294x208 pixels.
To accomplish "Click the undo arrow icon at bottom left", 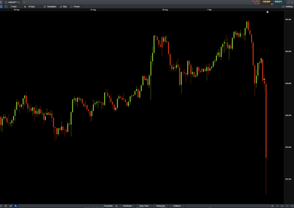I will click(x=1, y=206).
